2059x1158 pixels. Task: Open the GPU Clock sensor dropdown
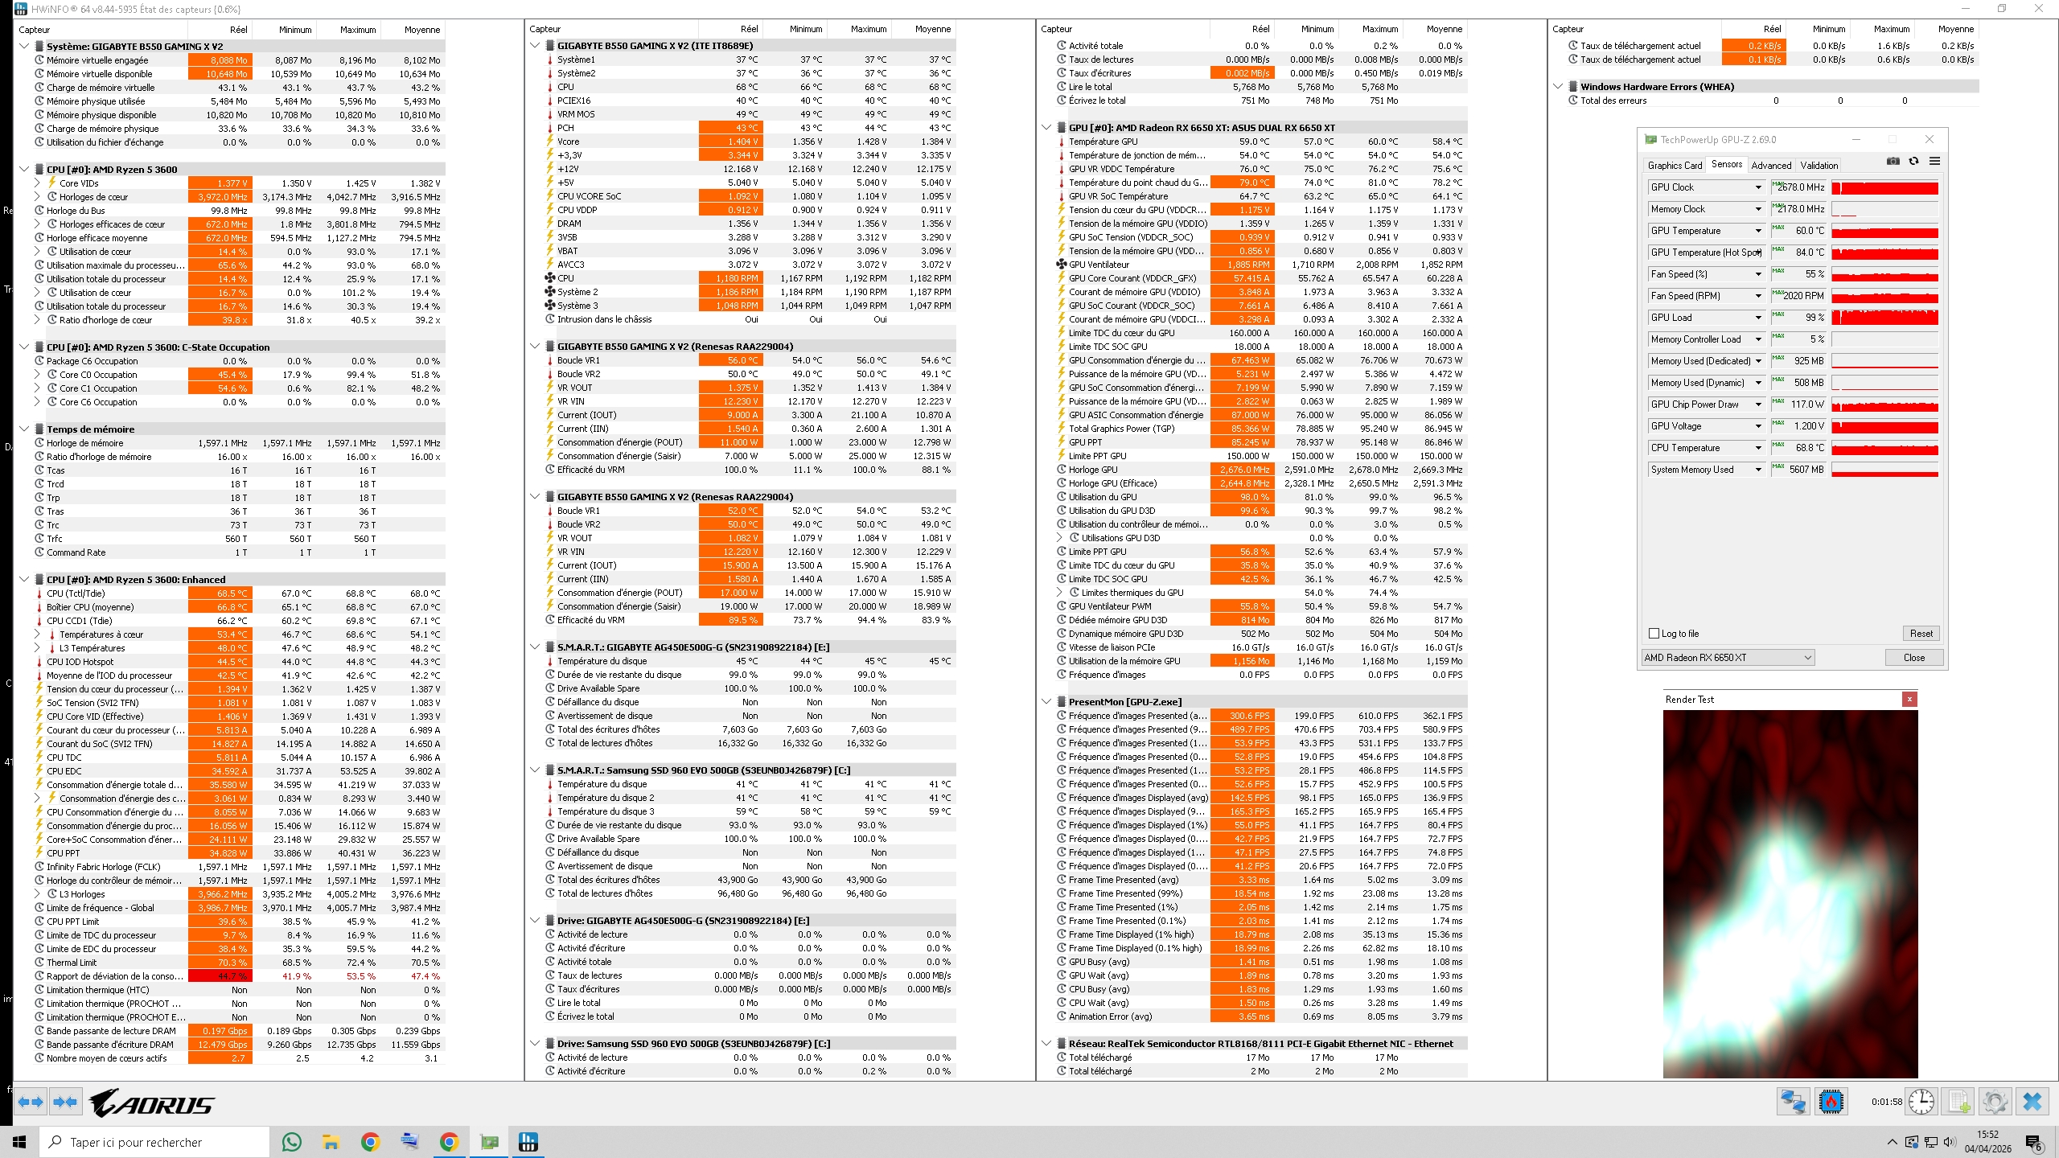(x=1758, y=187)
